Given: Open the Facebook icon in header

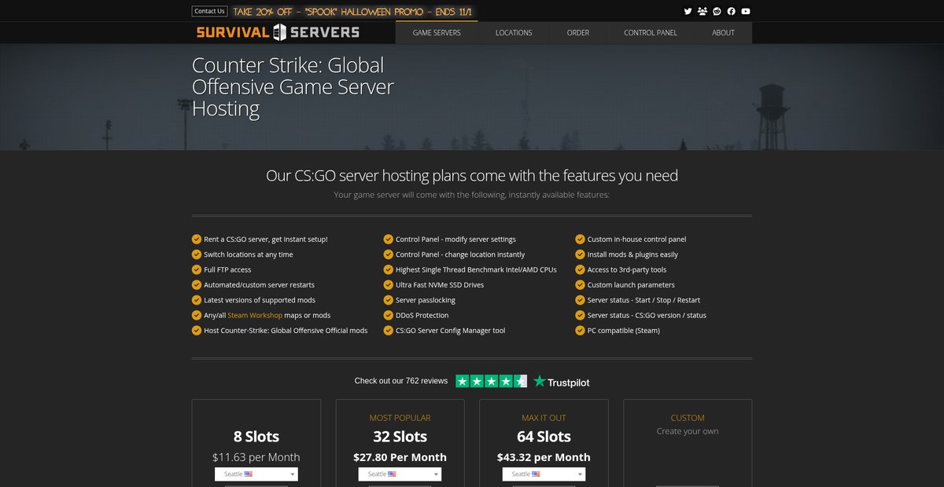Looking at the screenshot, I should (732, 11).
